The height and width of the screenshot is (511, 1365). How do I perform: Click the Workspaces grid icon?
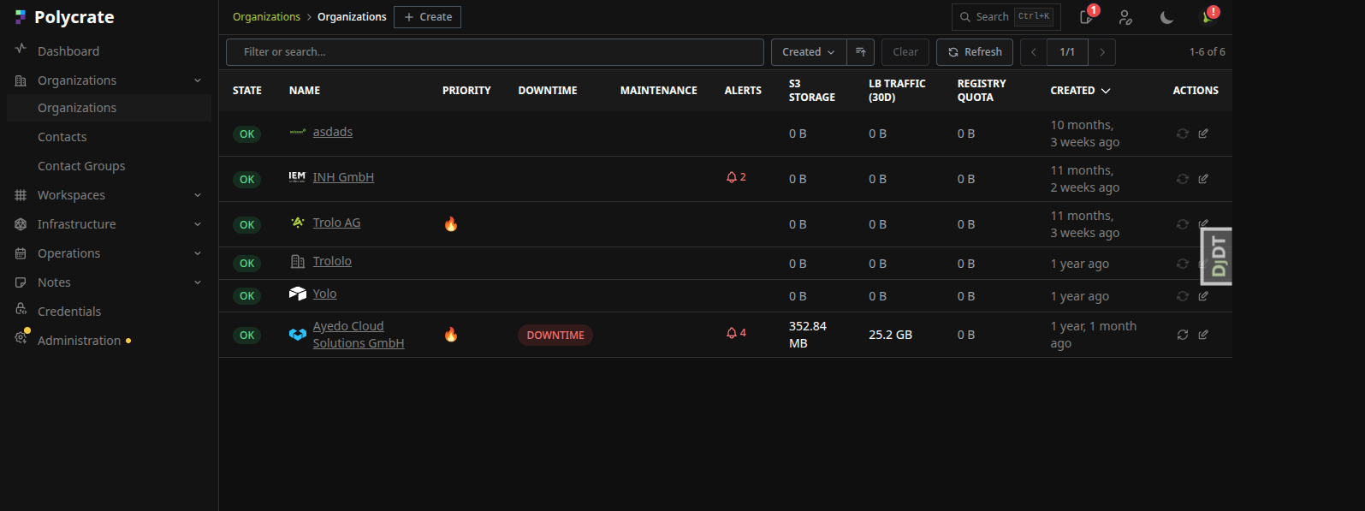[x=21, y=195]
